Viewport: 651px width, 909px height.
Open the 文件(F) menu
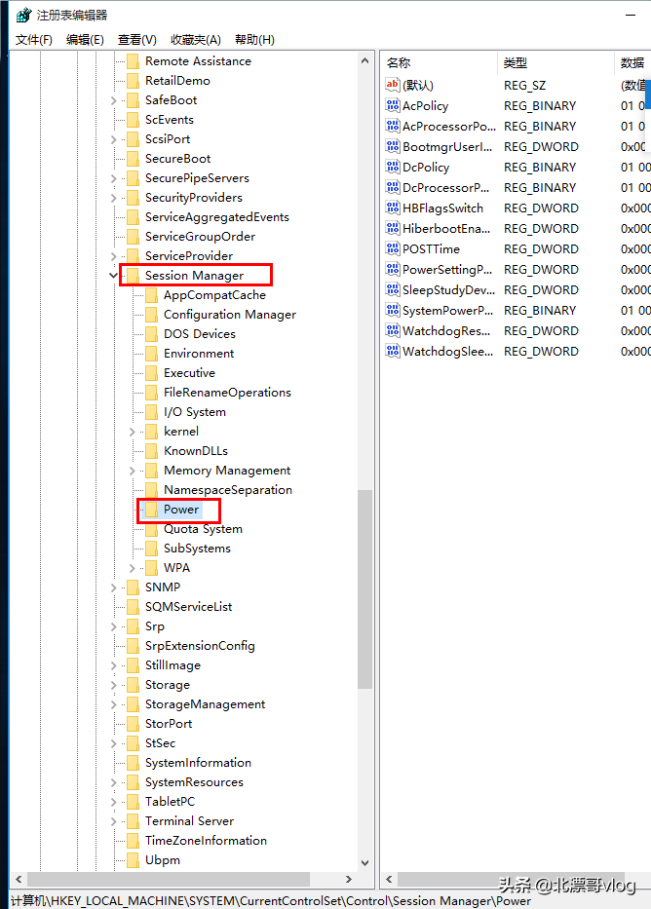click(x=34, y=39)
